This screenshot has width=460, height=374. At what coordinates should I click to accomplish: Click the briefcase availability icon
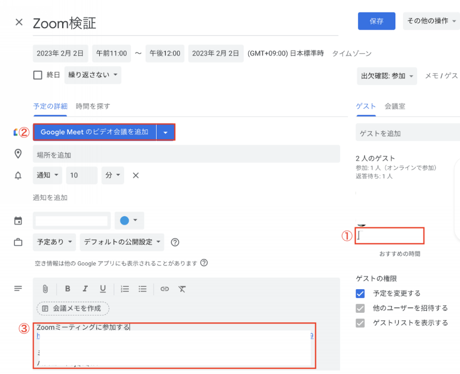(18, 242)
